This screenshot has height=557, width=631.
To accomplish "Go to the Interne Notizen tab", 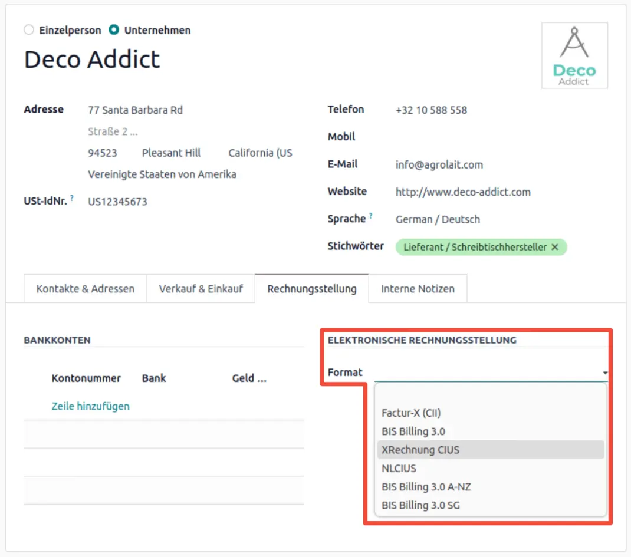I will click(418, 289).
